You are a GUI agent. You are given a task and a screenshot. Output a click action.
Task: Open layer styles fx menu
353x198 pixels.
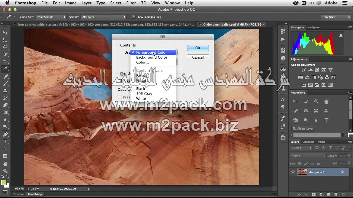306,194
